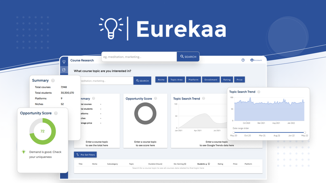Image resolution: width=326 pixels, height=183 pixels.
Task: Click the Total students value 30,300,170
Action: tap(67, 93)
